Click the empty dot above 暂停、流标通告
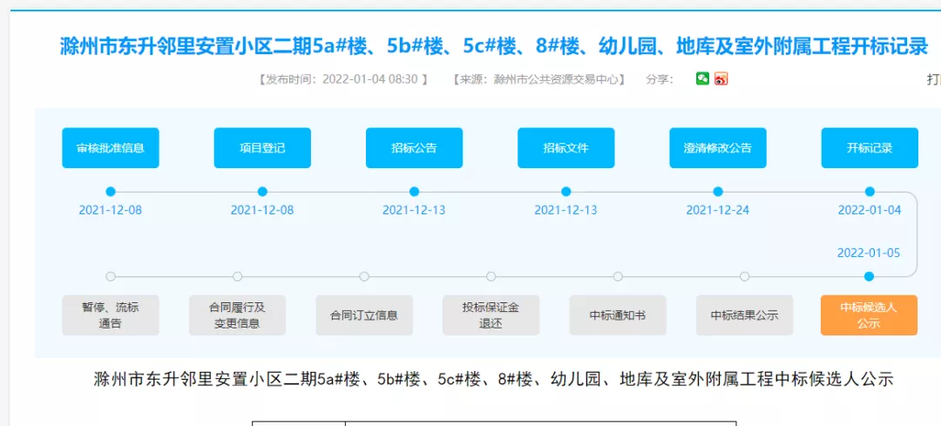Screen dimensions: 941x426 pos(111,277)
